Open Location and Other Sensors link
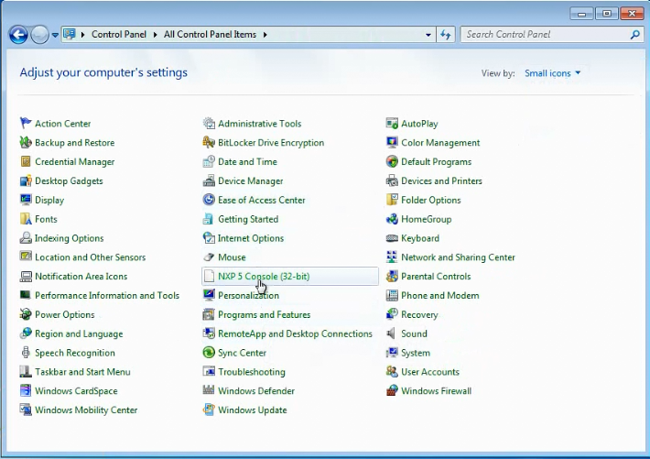 pos(90,257)
